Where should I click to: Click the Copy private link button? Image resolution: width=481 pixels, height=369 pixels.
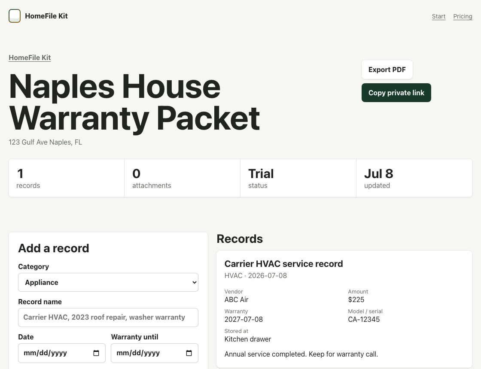(x=396, y=93)
